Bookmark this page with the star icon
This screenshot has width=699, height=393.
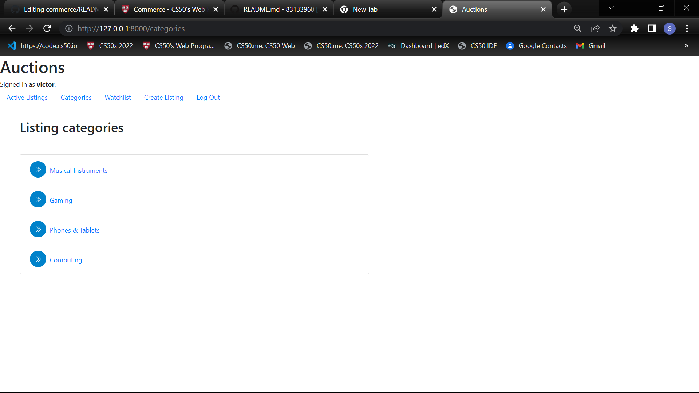613,28
